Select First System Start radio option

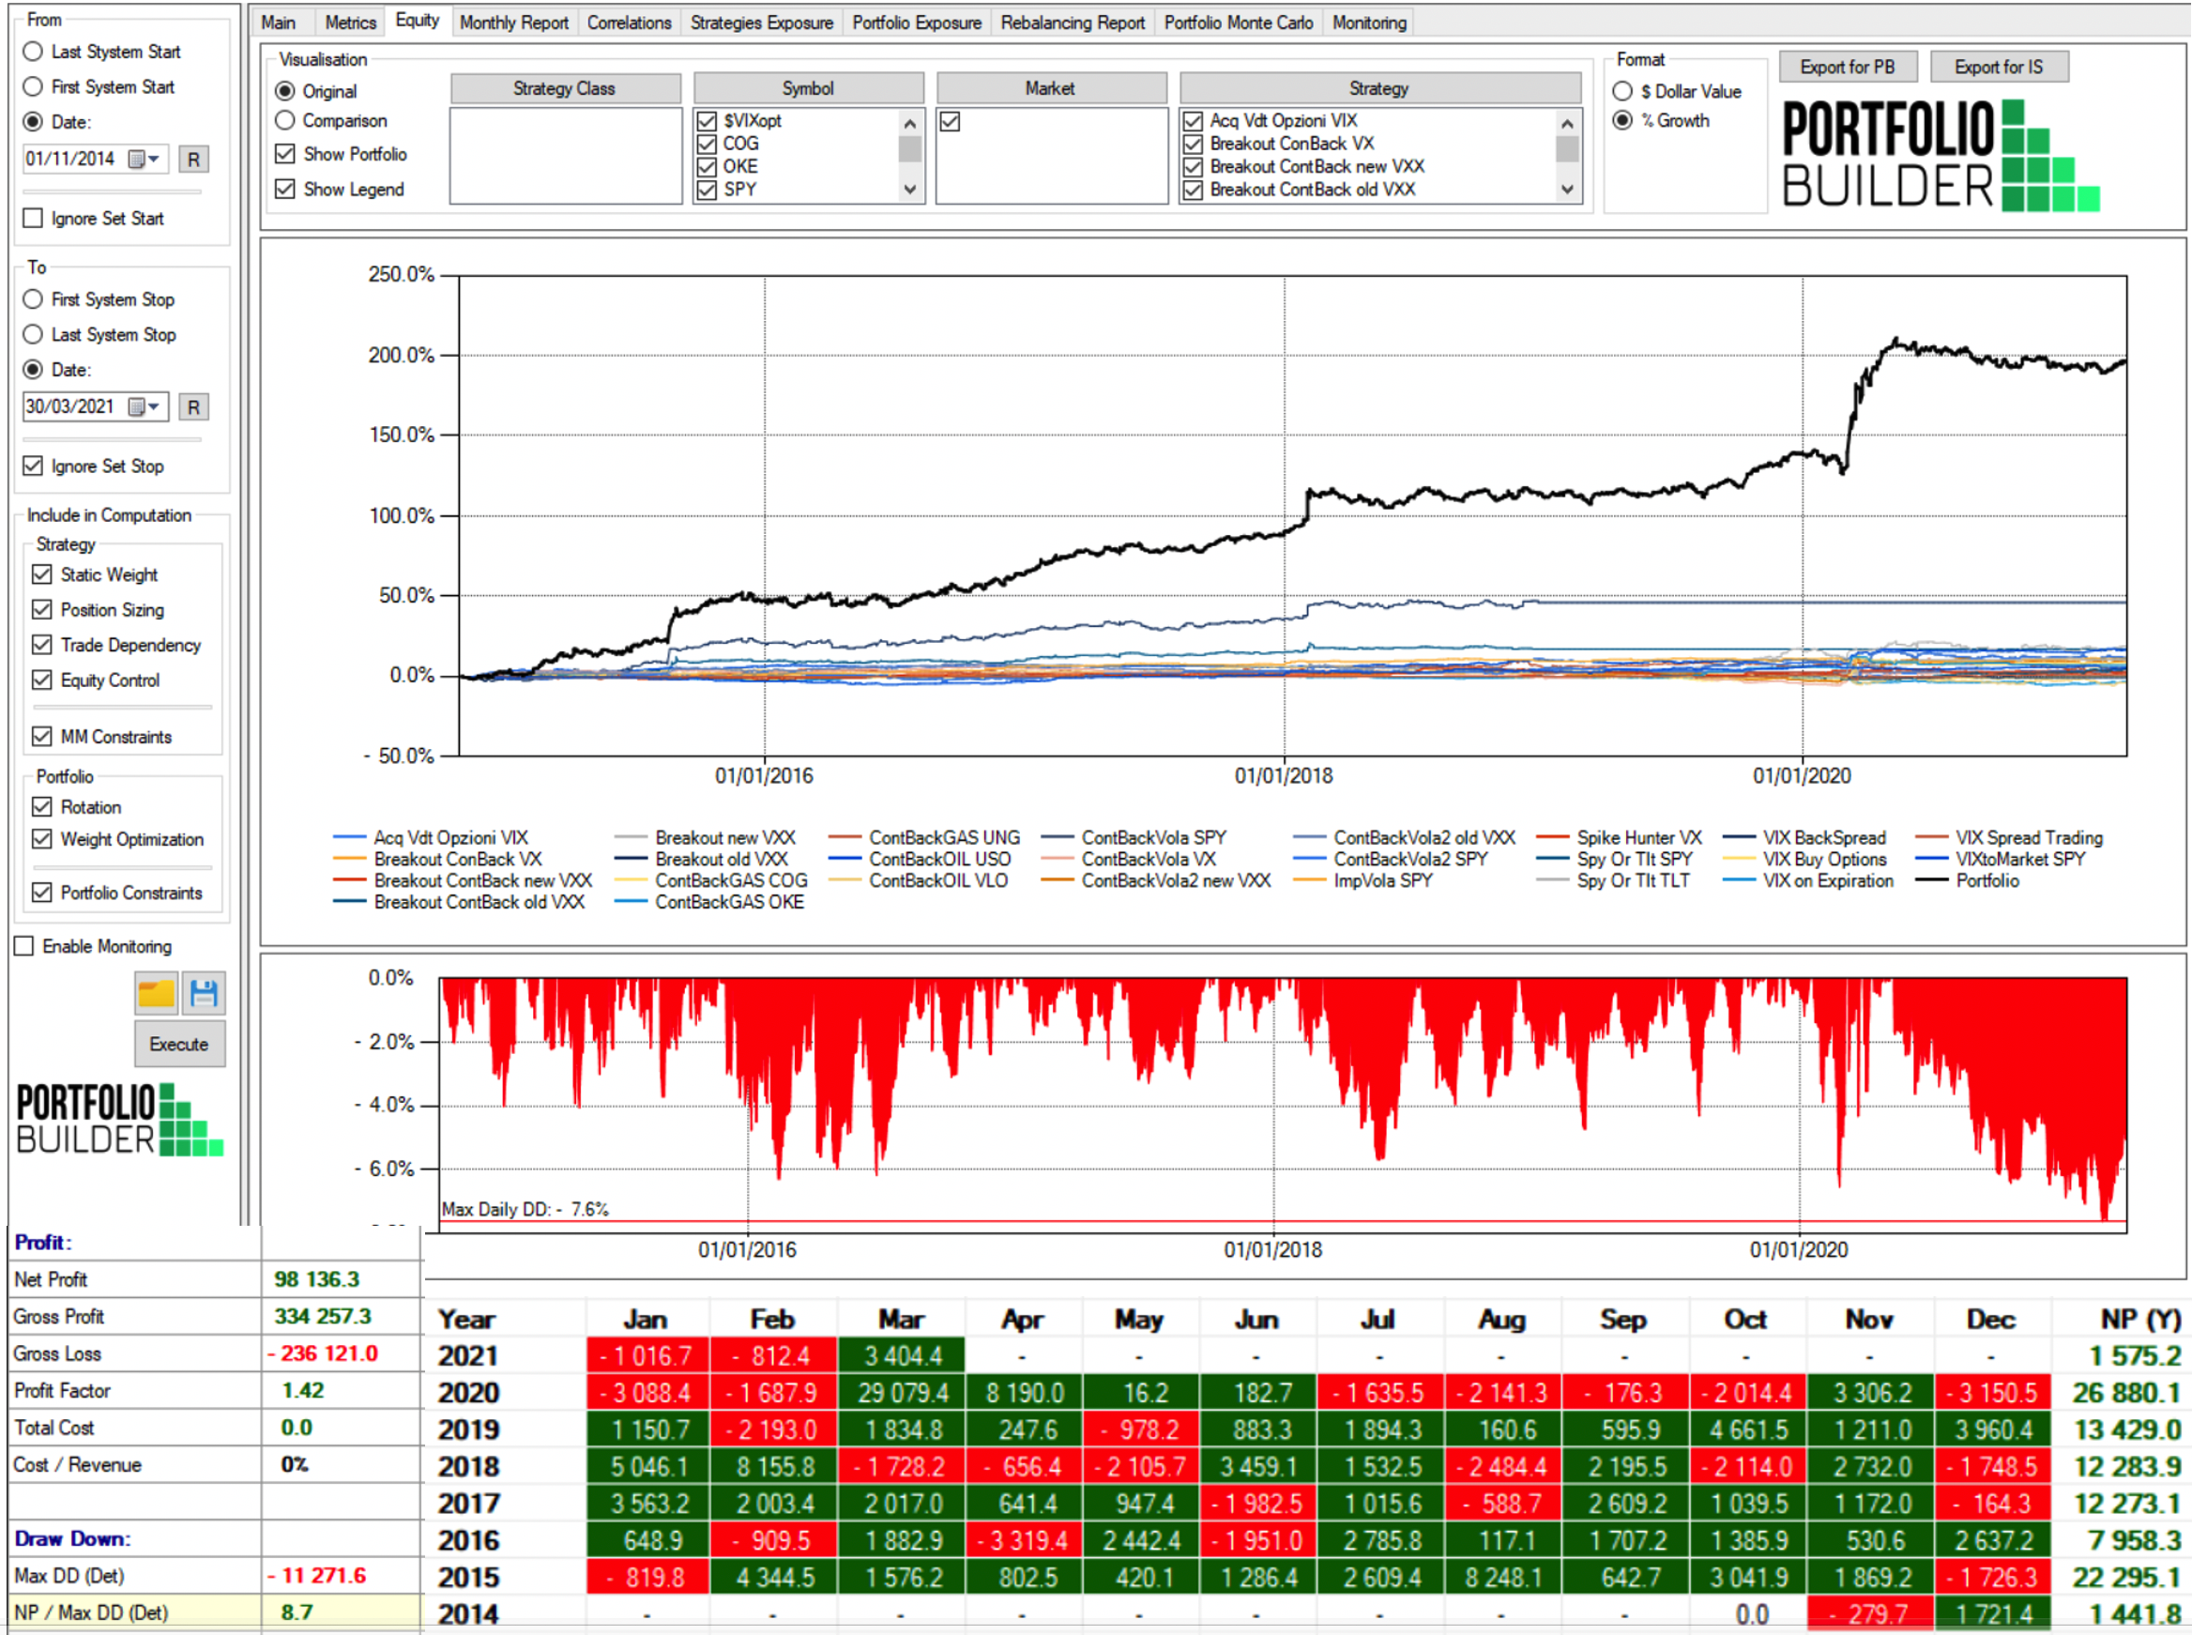33,87
